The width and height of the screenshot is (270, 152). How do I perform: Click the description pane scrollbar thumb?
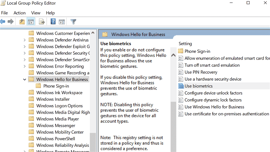click(x=173, y=127)
